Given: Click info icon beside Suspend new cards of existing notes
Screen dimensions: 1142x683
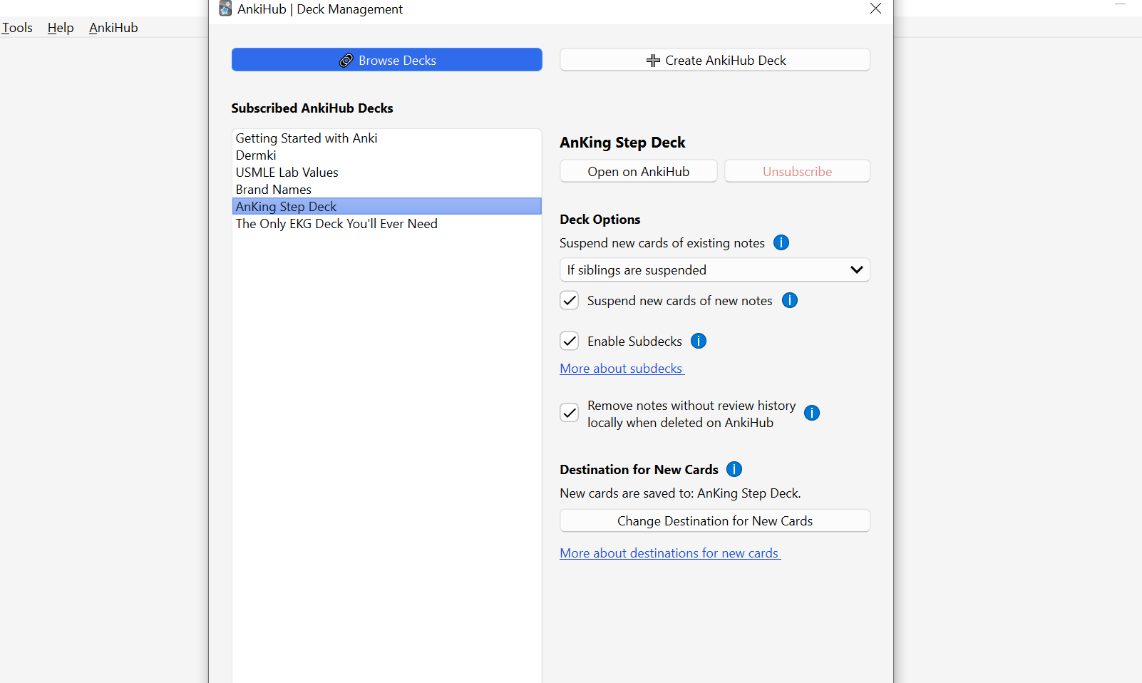Looking at the screenshot, I should point(781,242).
